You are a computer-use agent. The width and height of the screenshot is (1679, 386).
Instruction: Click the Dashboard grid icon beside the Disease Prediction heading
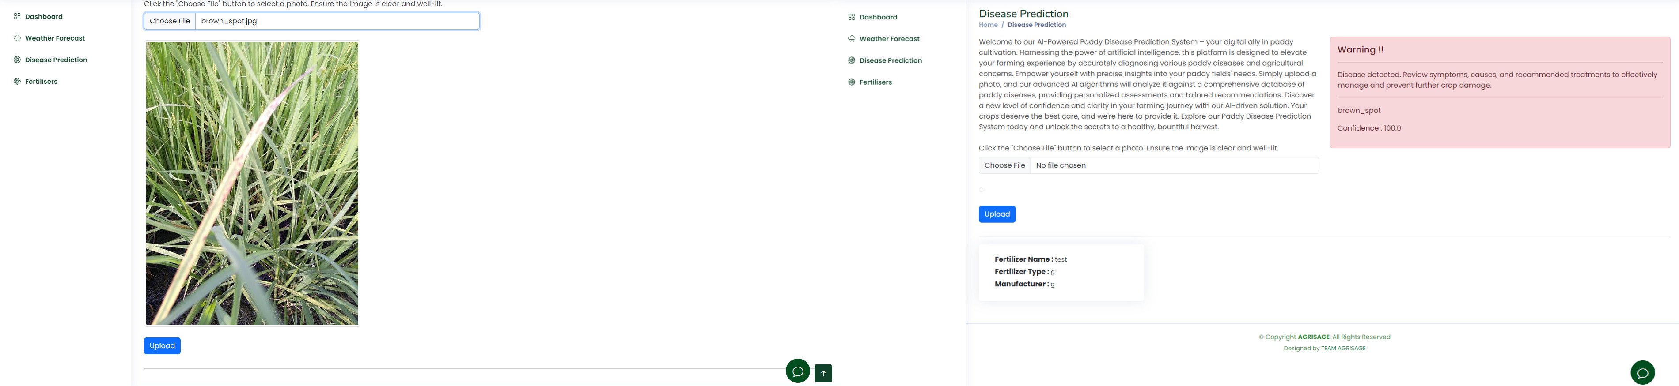(x=851, y=18)
